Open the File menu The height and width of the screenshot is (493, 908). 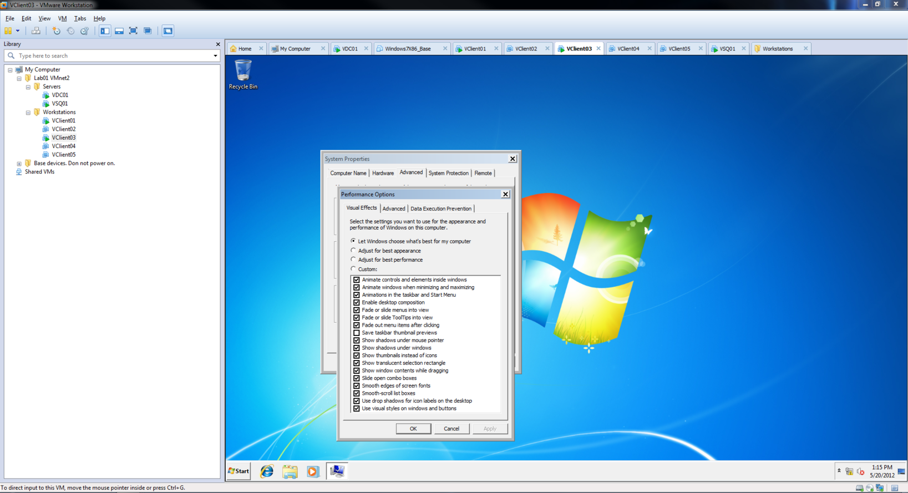[x=10, y=18]
